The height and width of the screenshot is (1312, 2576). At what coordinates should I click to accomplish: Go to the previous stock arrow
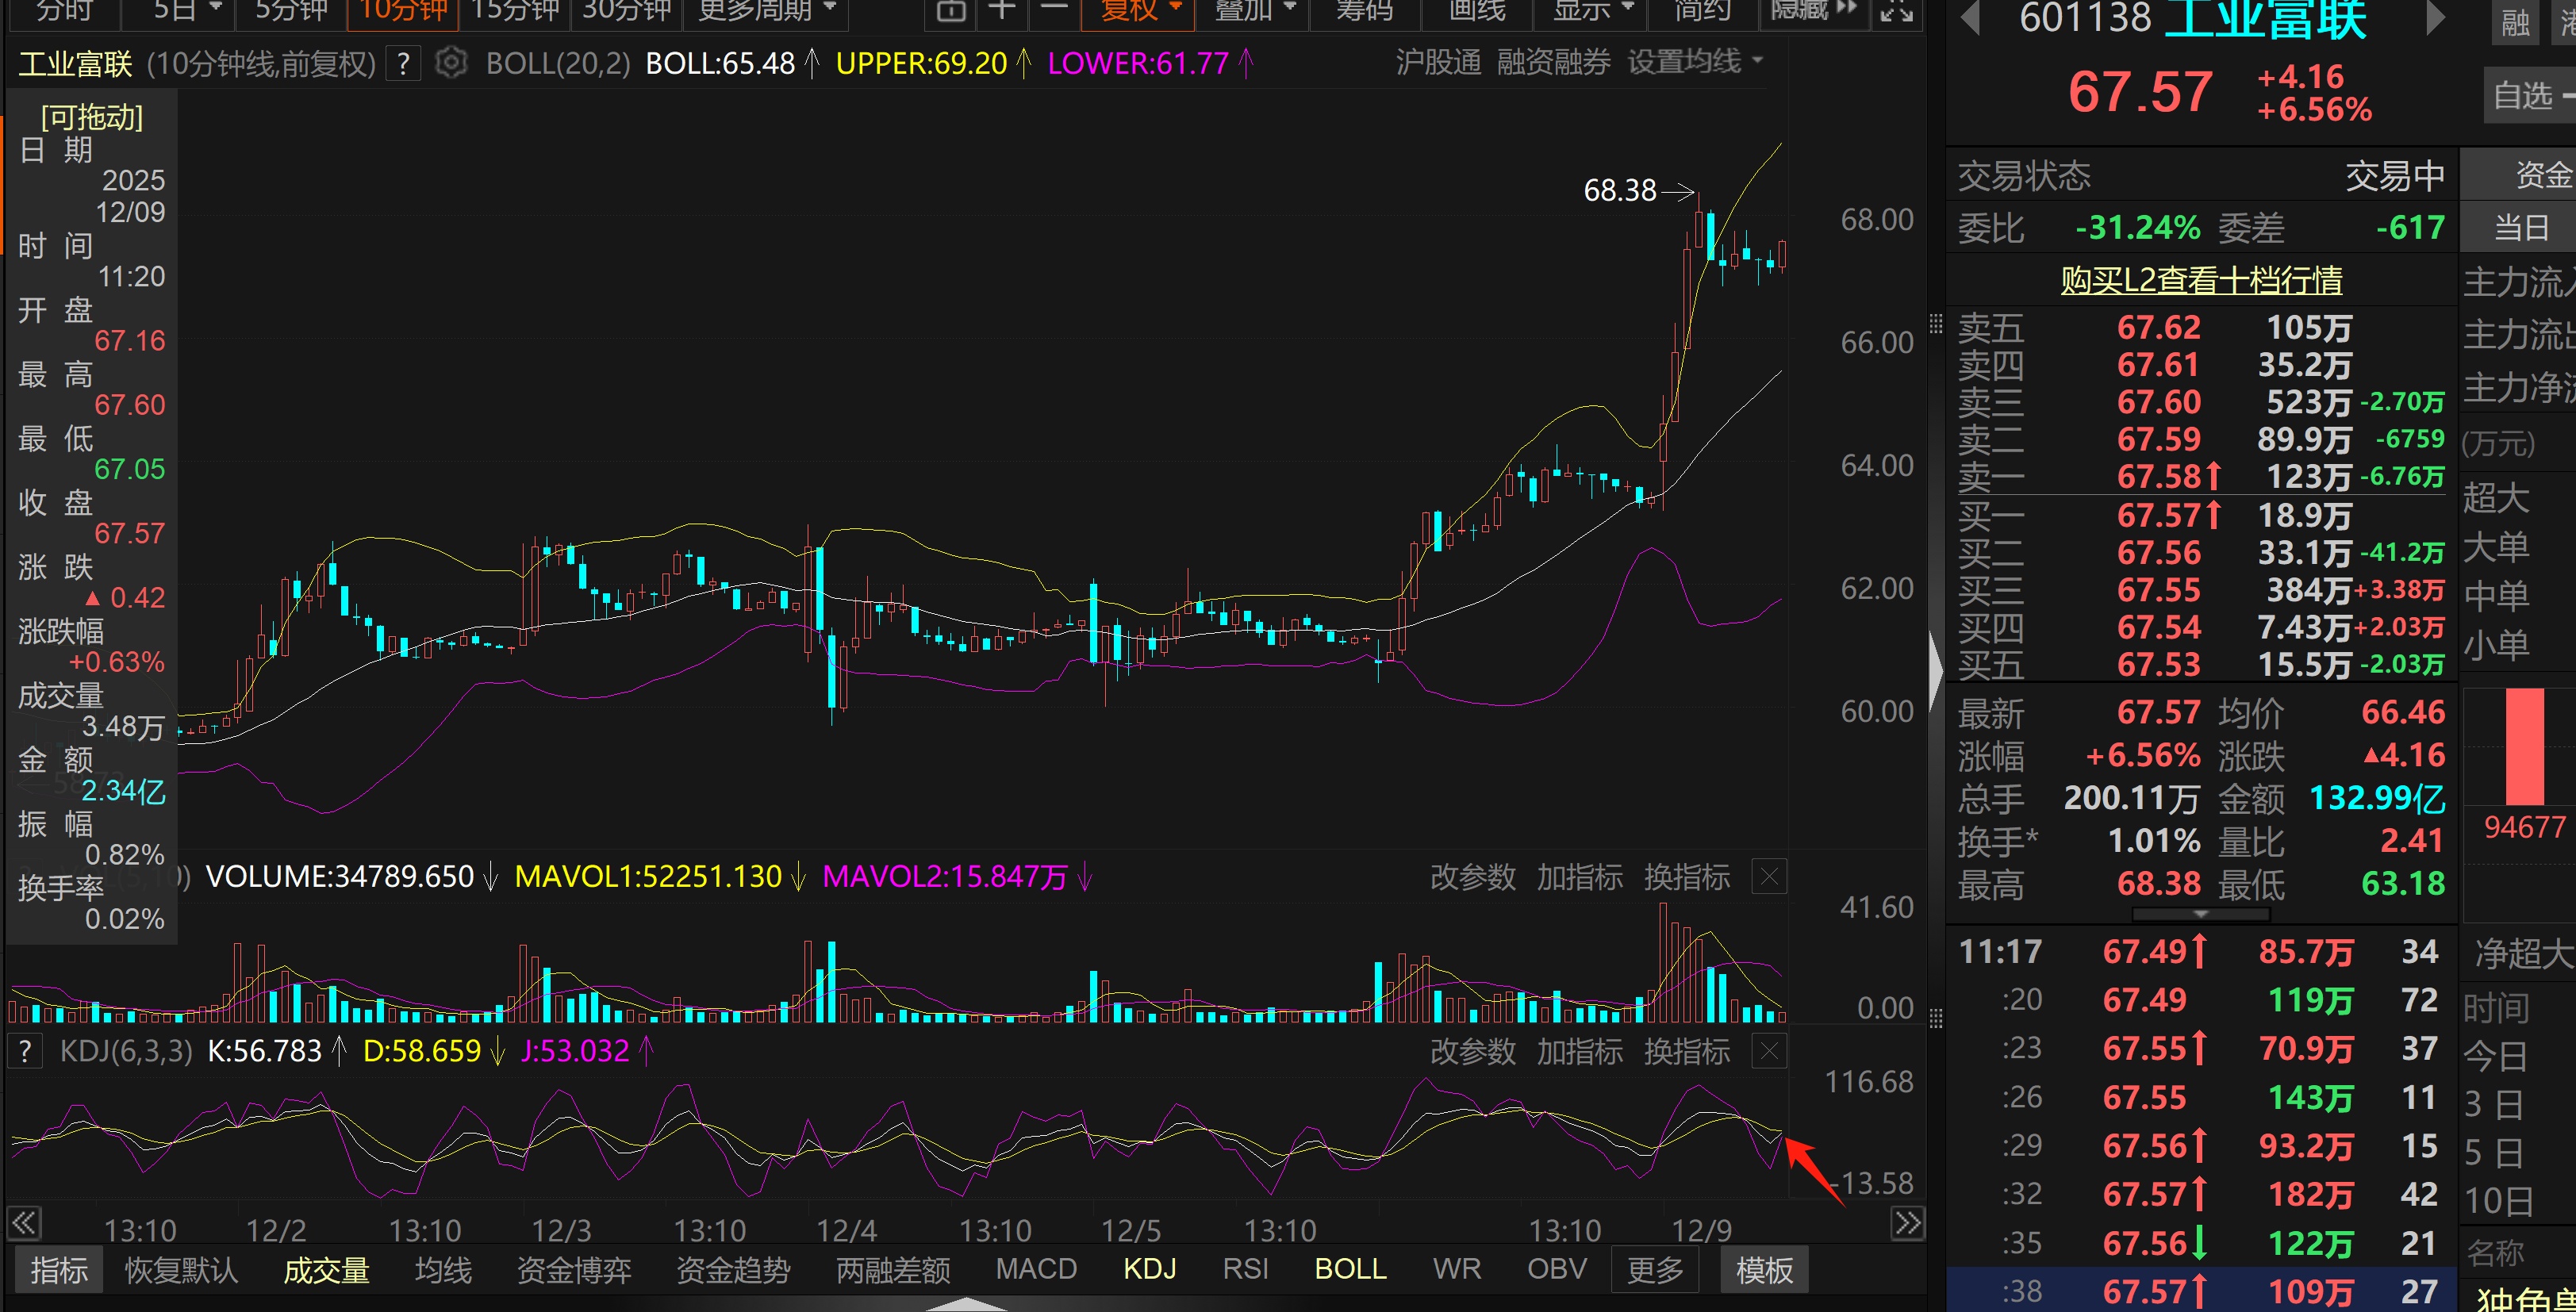click(1970, 19)
